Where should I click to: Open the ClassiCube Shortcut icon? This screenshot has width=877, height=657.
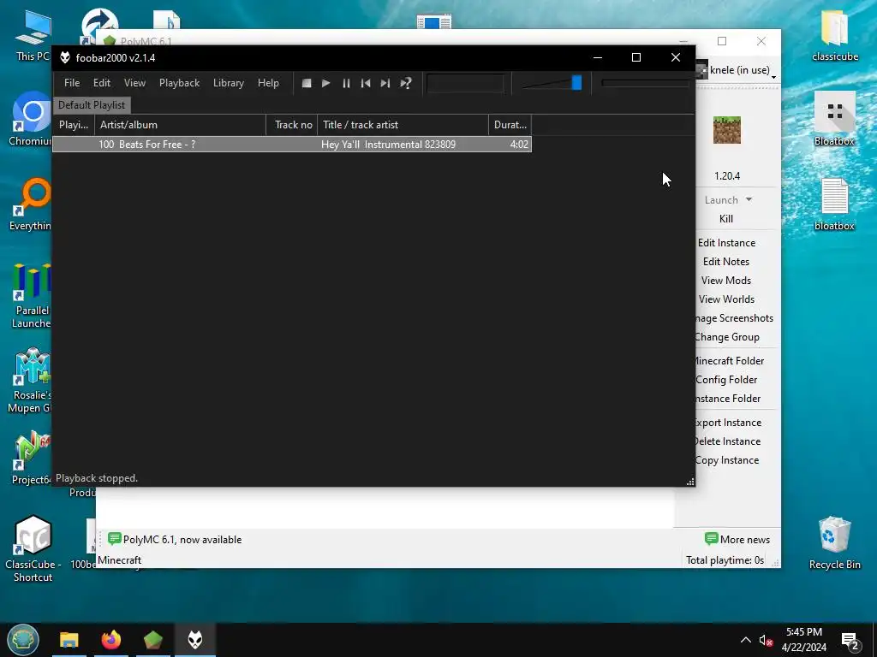33,548
